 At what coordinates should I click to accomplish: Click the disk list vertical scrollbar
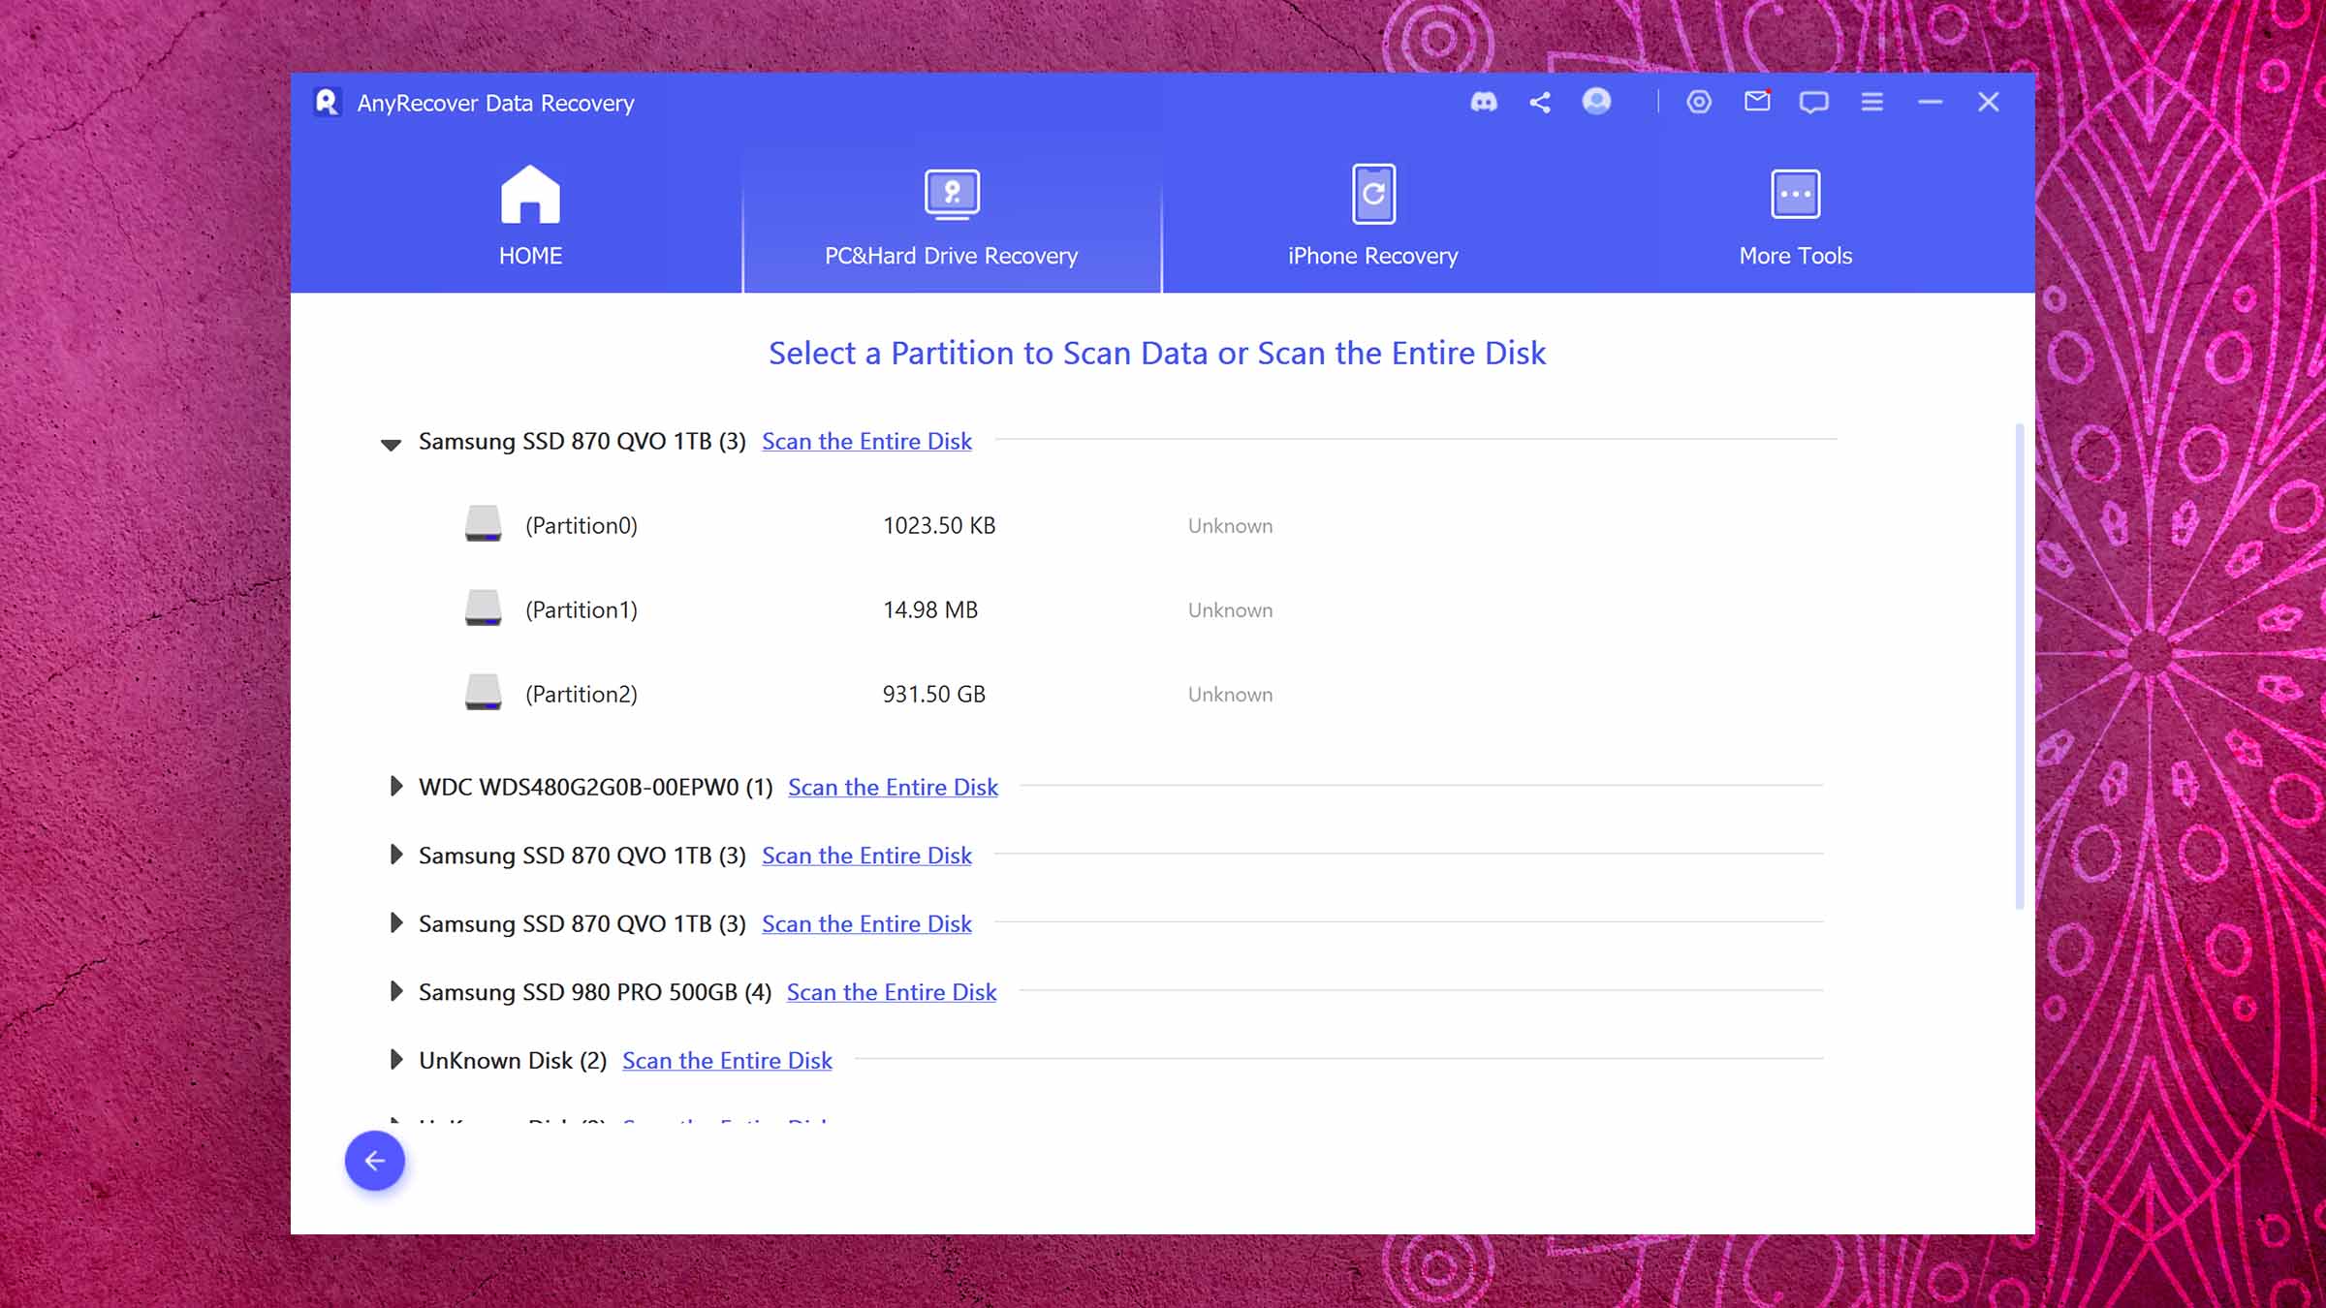coord(2020,666)
